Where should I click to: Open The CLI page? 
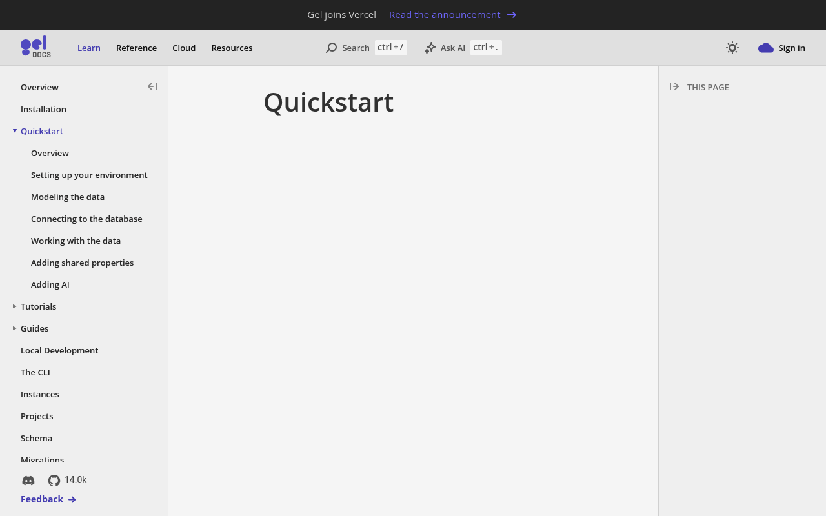(x=35, y=372)
